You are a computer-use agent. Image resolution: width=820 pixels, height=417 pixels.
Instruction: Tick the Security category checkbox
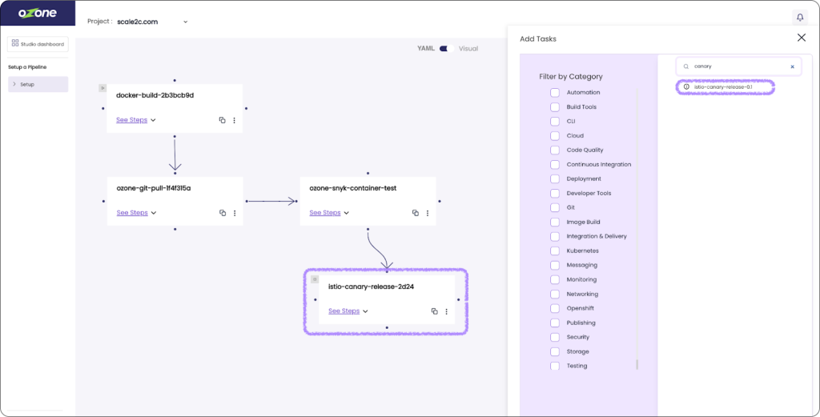click(555, 337)
